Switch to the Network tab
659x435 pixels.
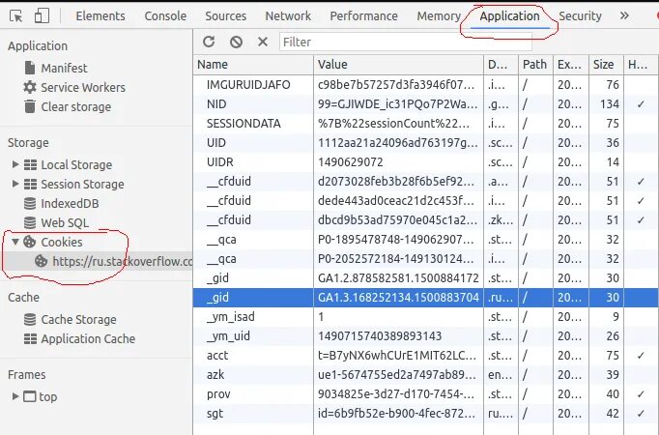(x=288, y=16)
